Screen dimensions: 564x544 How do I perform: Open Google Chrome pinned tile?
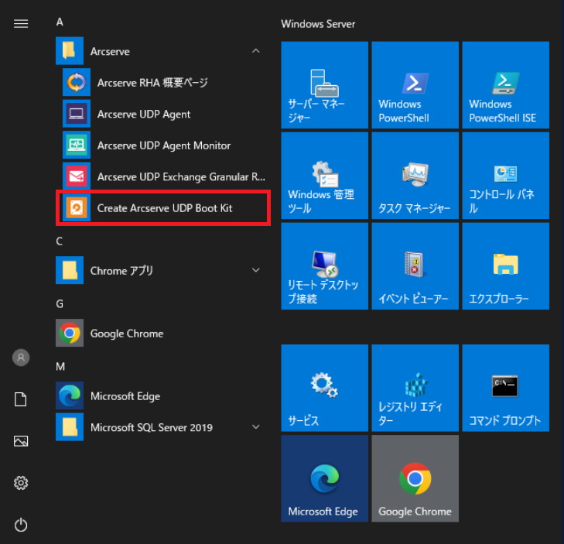coord(415,478)
